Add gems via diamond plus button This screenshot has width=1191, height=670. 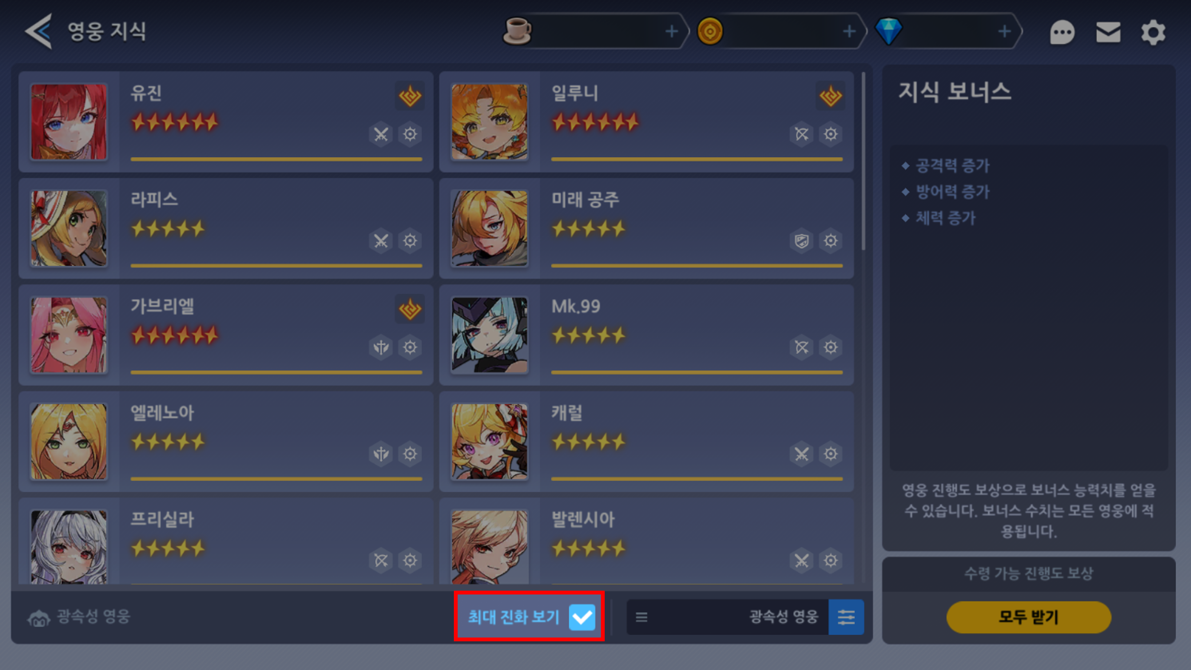[1004, 31]
